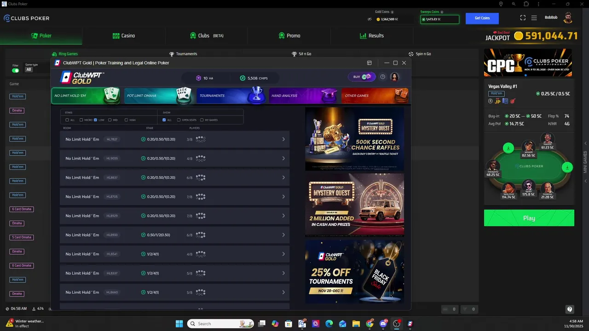Open the Results tab
This screenshot has height=331, width=589.
point(372,36)
